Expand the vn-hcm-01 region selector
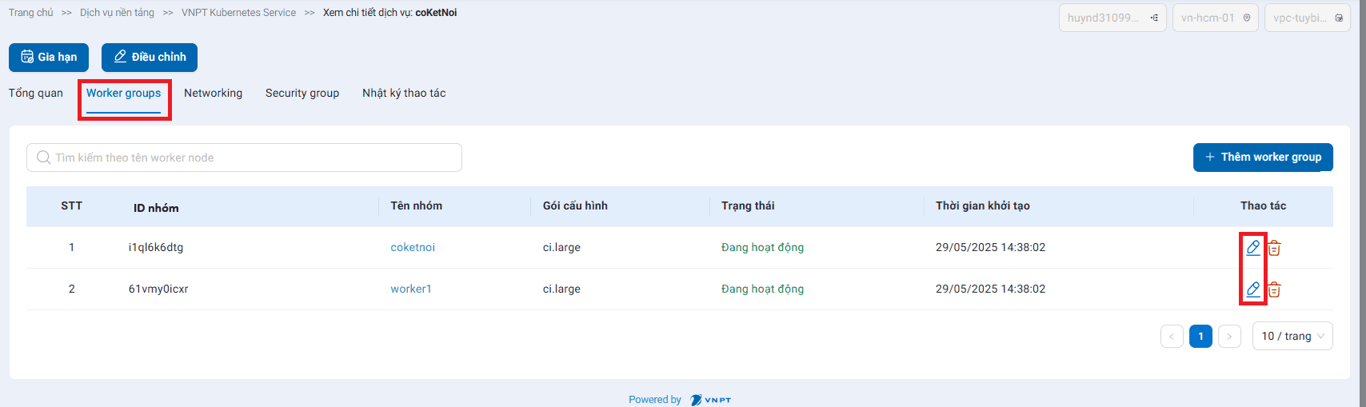 1215,18
